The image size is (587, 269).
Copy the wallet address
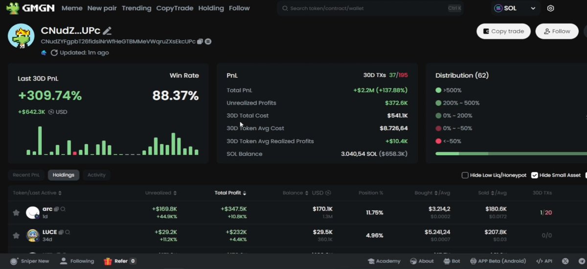[x=200, y=42]
